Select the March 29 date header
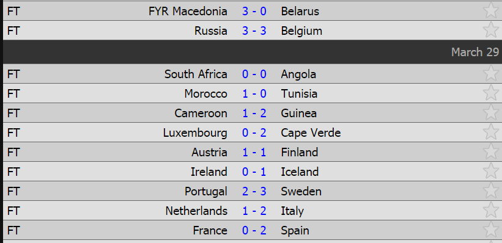The width and height of the screenshot is (502, 243). pyautogui.click(x=474, y=52)
